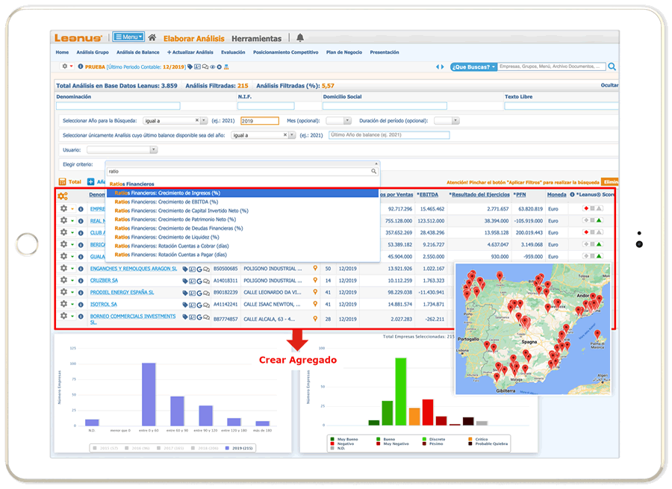The height and width of the screenshot is (489, 672).
Task: Click the home icon in the top bar
Action: tap(152, 38)
